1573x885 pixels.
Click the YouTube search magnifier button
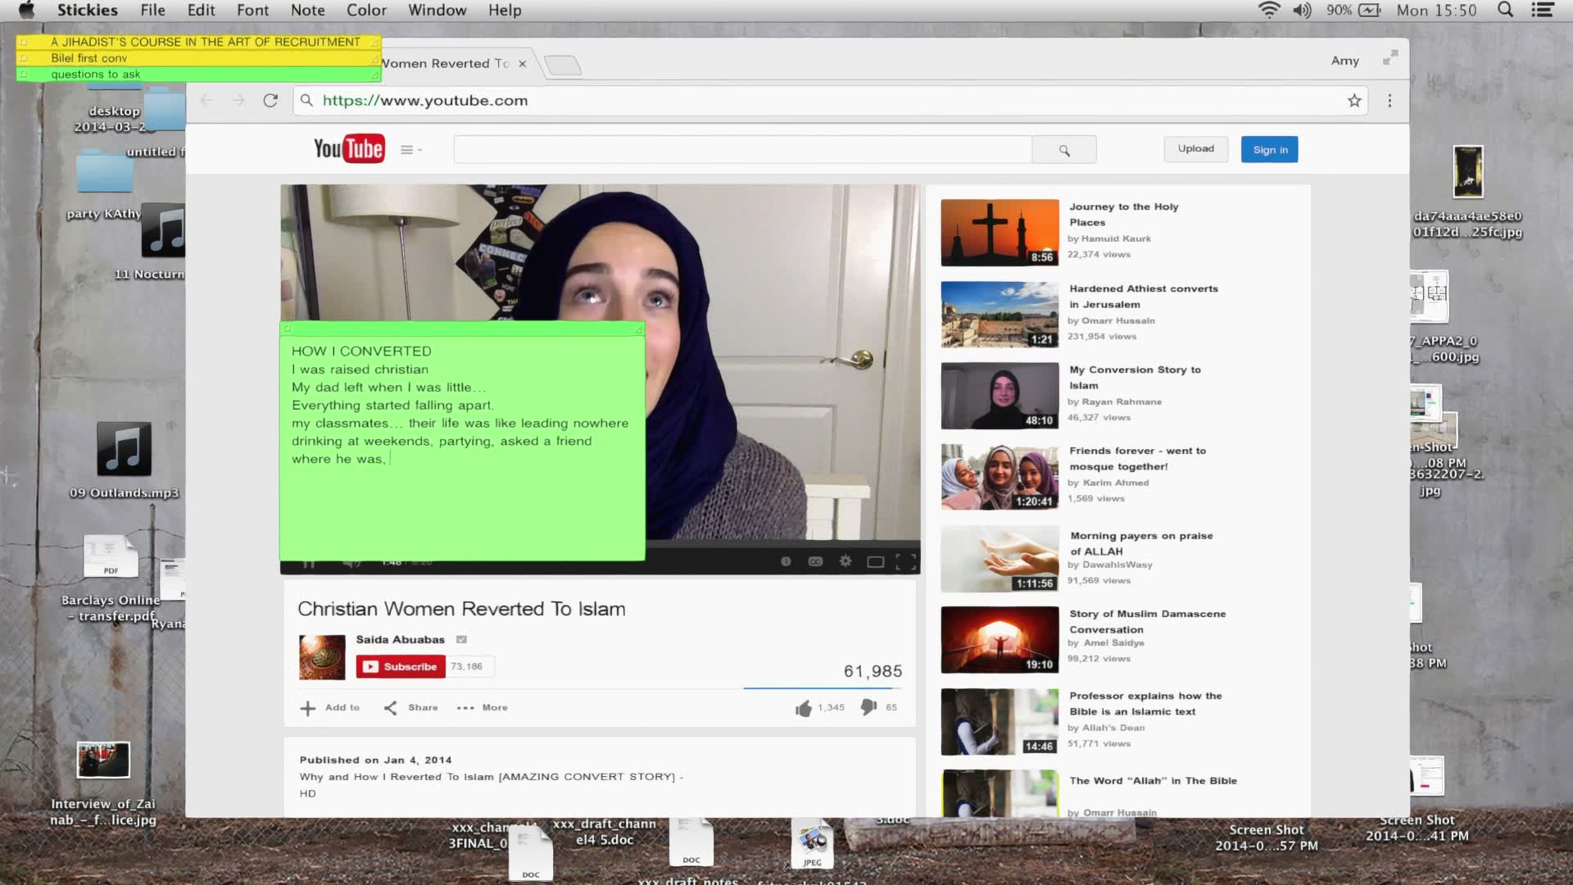click(x=1064, y=150)
